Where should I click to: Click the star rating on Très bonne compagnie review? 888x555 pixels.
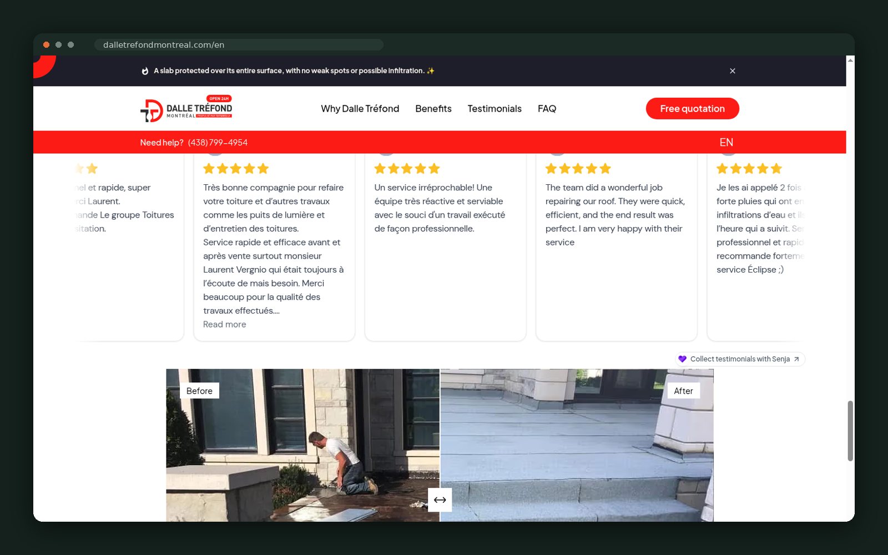tap(236, 169)
